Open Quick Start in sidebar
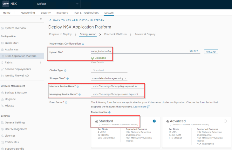 [x=12, y=43]
